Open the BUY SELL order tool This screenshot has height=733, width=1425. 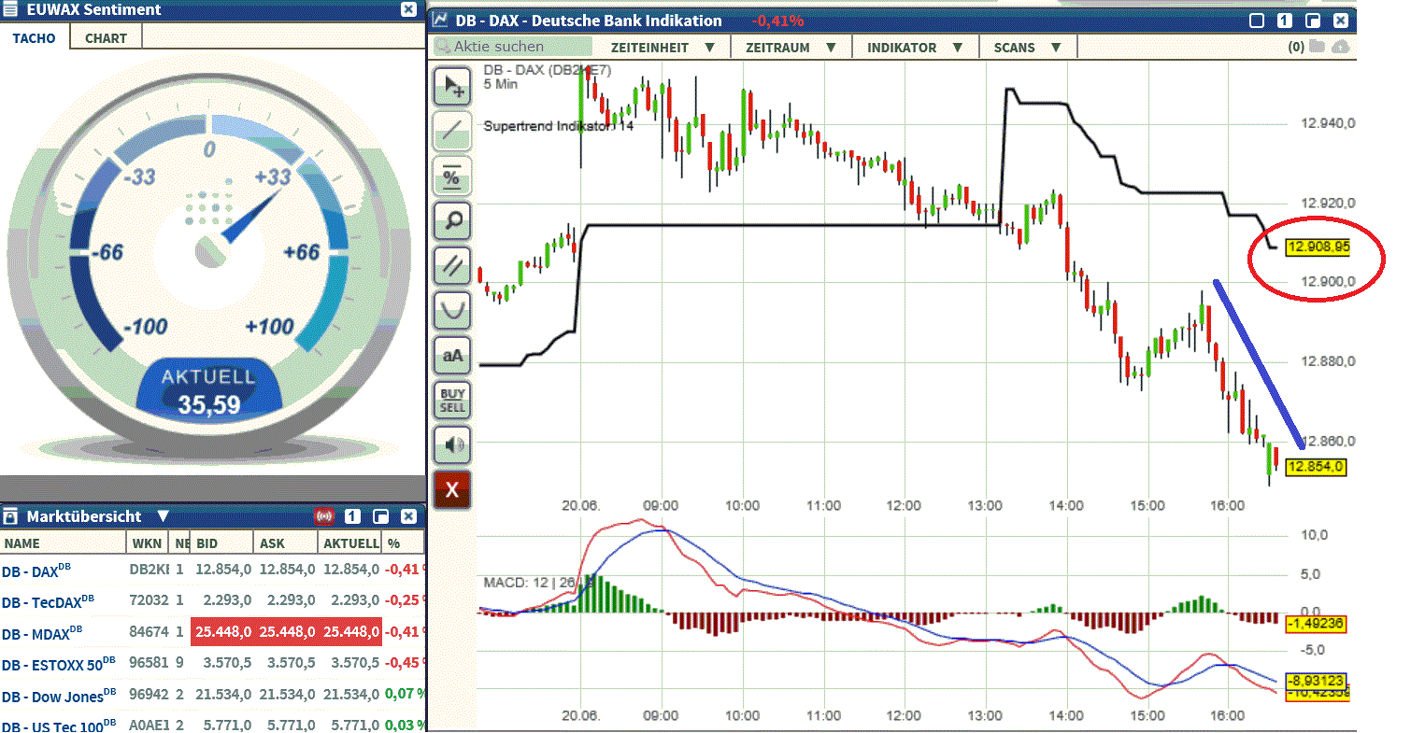coord(452,400)
